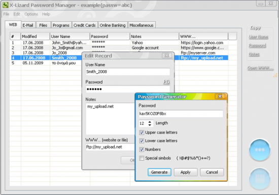Sort by the User Name column header
The width and height of the screenshot is (279, 195).
[x=70, y=36]
